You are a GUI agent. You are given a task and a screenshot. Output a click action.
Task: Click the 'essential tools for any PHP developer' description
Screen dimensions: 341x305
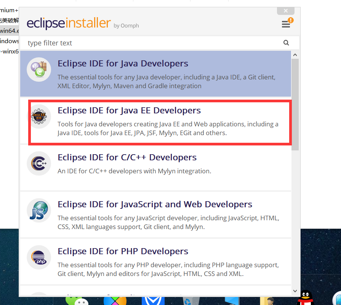click(x=168, y=269)
